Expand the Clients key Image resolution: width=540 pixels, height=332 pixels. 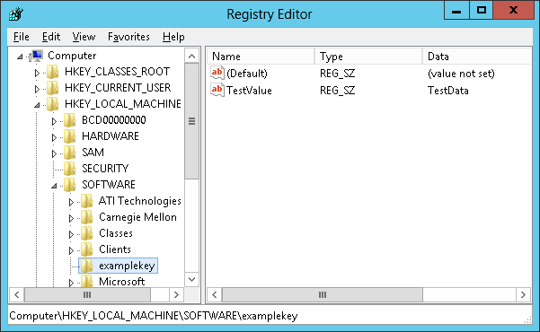pyautogui.click(x=71, y=251)
